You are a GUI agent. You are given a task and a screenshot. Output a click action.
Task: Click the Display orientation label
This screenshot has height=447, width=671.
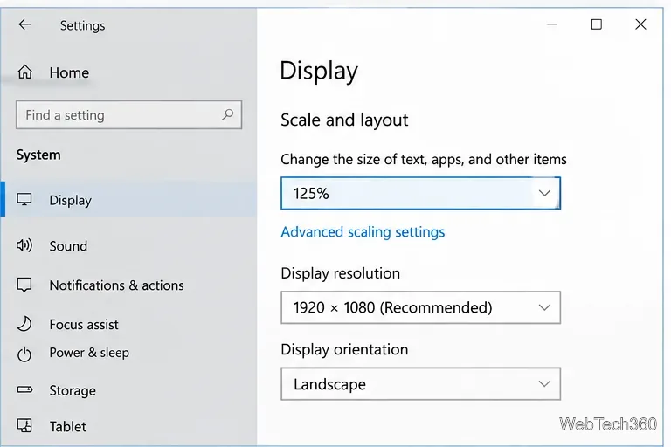(x=344, y=349)
